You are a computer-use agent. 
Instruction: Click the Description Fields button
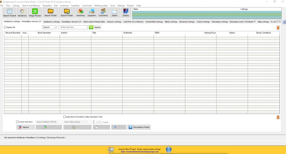pos(139,127)
